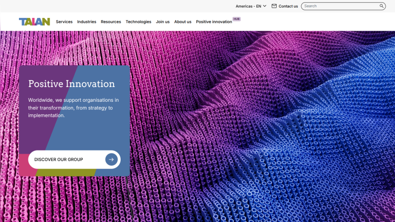The width and height of the screenshot is (395, 222).
Task: Click the envelope icon beside Contact us
Action: coord(274,6)
